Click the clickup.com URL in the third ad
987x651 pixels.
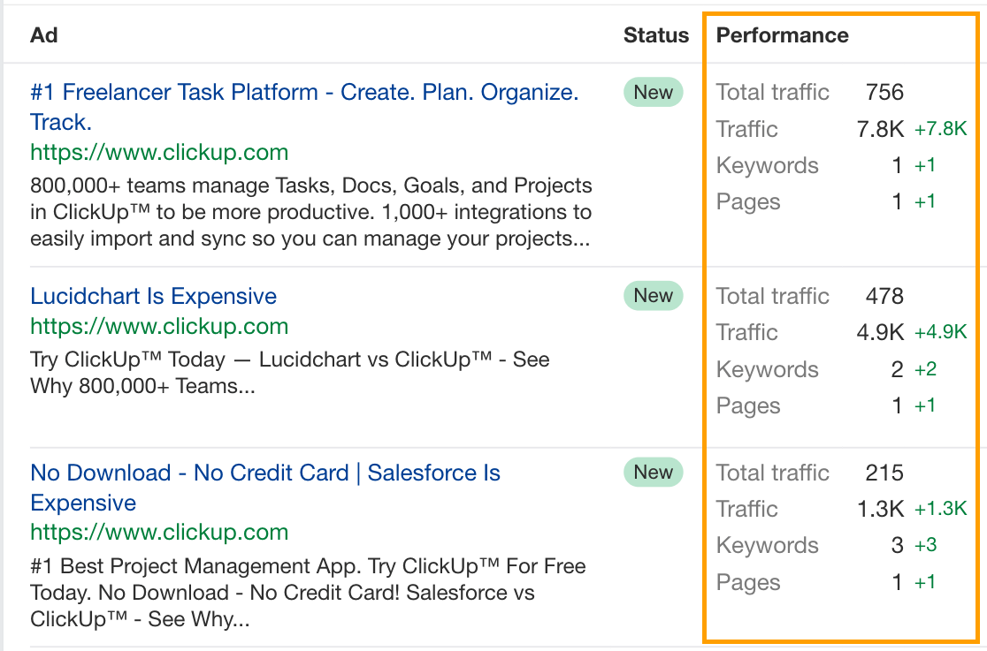(159, 533)
